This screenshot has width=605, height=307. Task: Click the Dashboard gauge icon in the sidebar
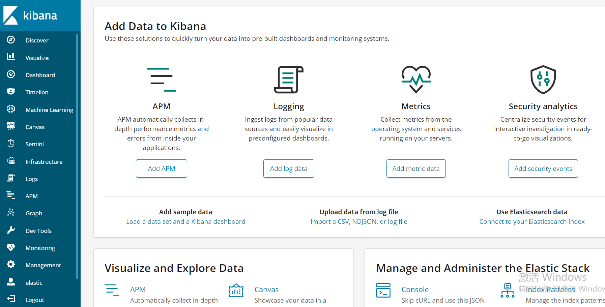11,74
